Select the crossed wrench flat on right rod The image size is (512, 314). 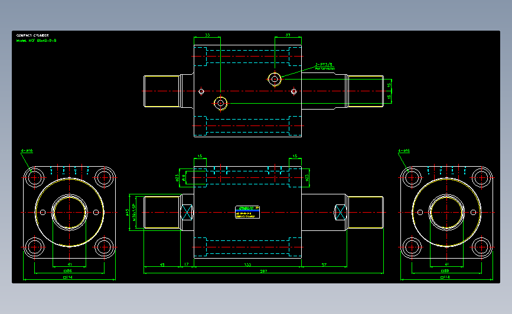(341, 212)
